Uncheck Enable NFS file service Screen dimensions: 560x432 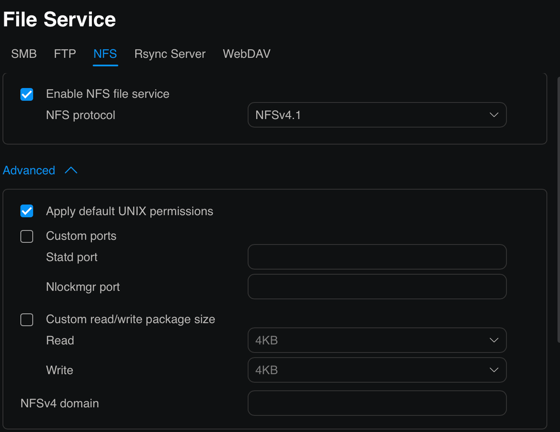point(26,94)
